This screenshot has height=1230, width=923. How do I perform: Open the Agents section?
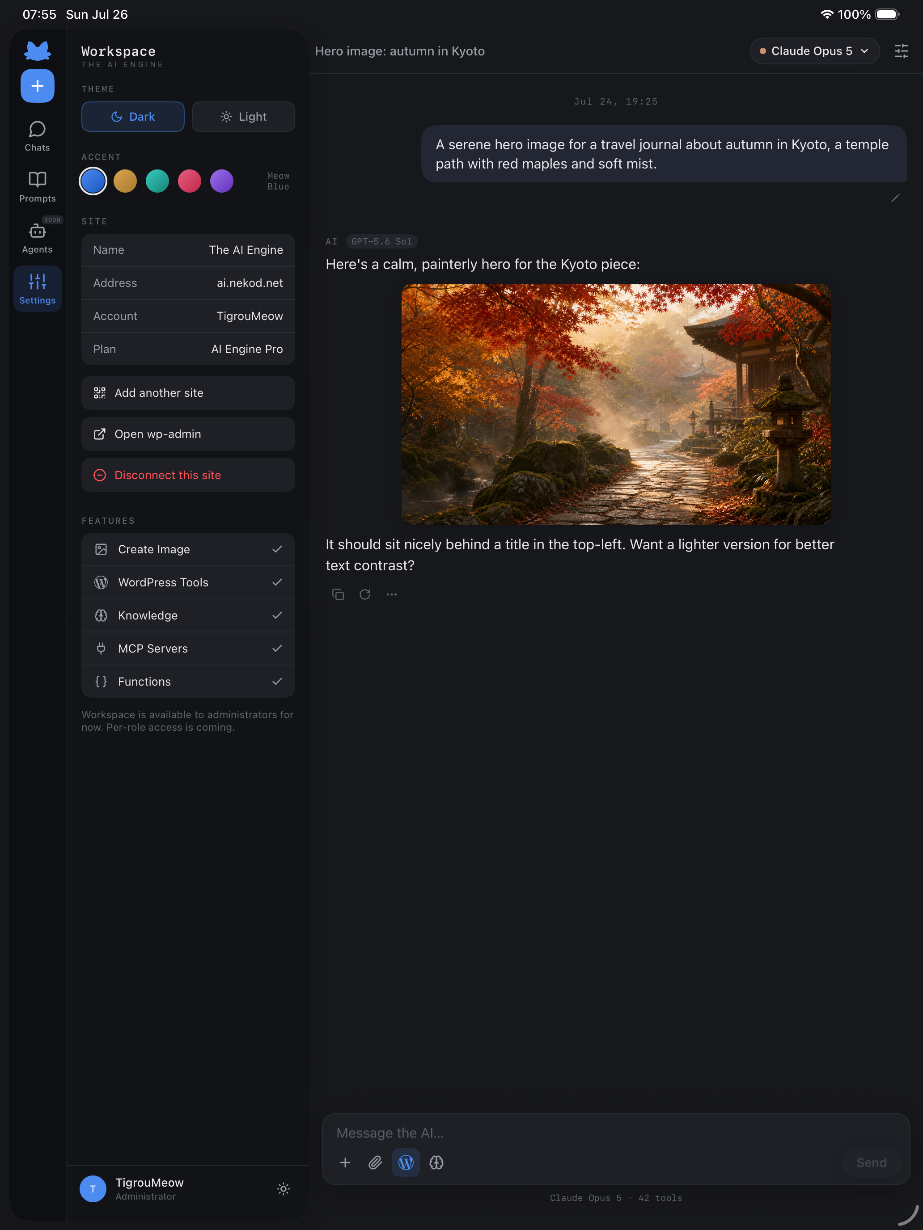click(37, 238)
